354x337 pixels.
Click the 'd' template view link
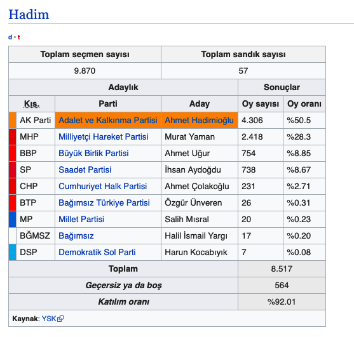coord(10,37)
